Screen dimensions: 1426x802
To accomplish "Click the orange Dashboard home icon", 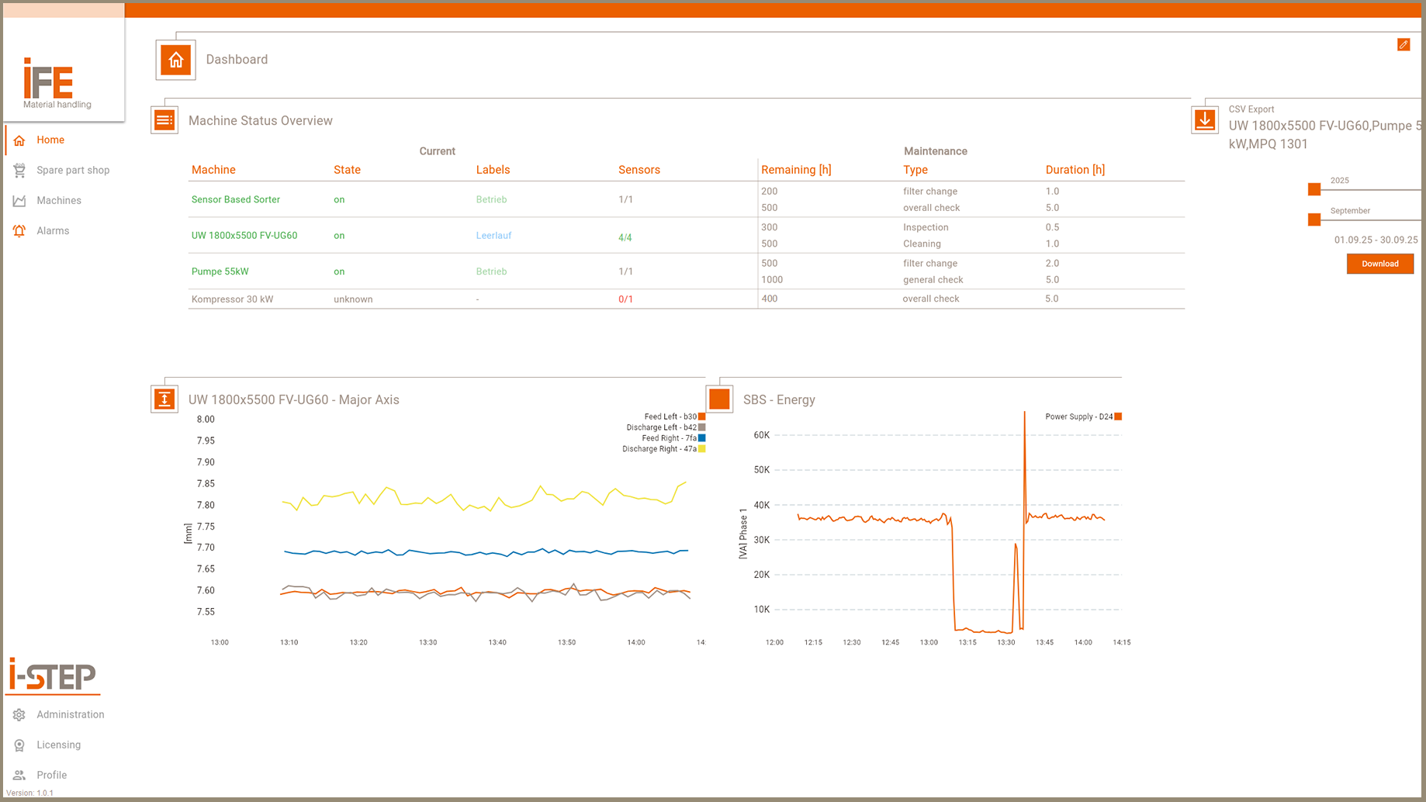I will (175, 60).
